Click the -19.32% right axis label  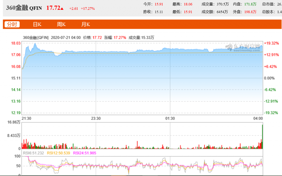click(x=271, y=113)
